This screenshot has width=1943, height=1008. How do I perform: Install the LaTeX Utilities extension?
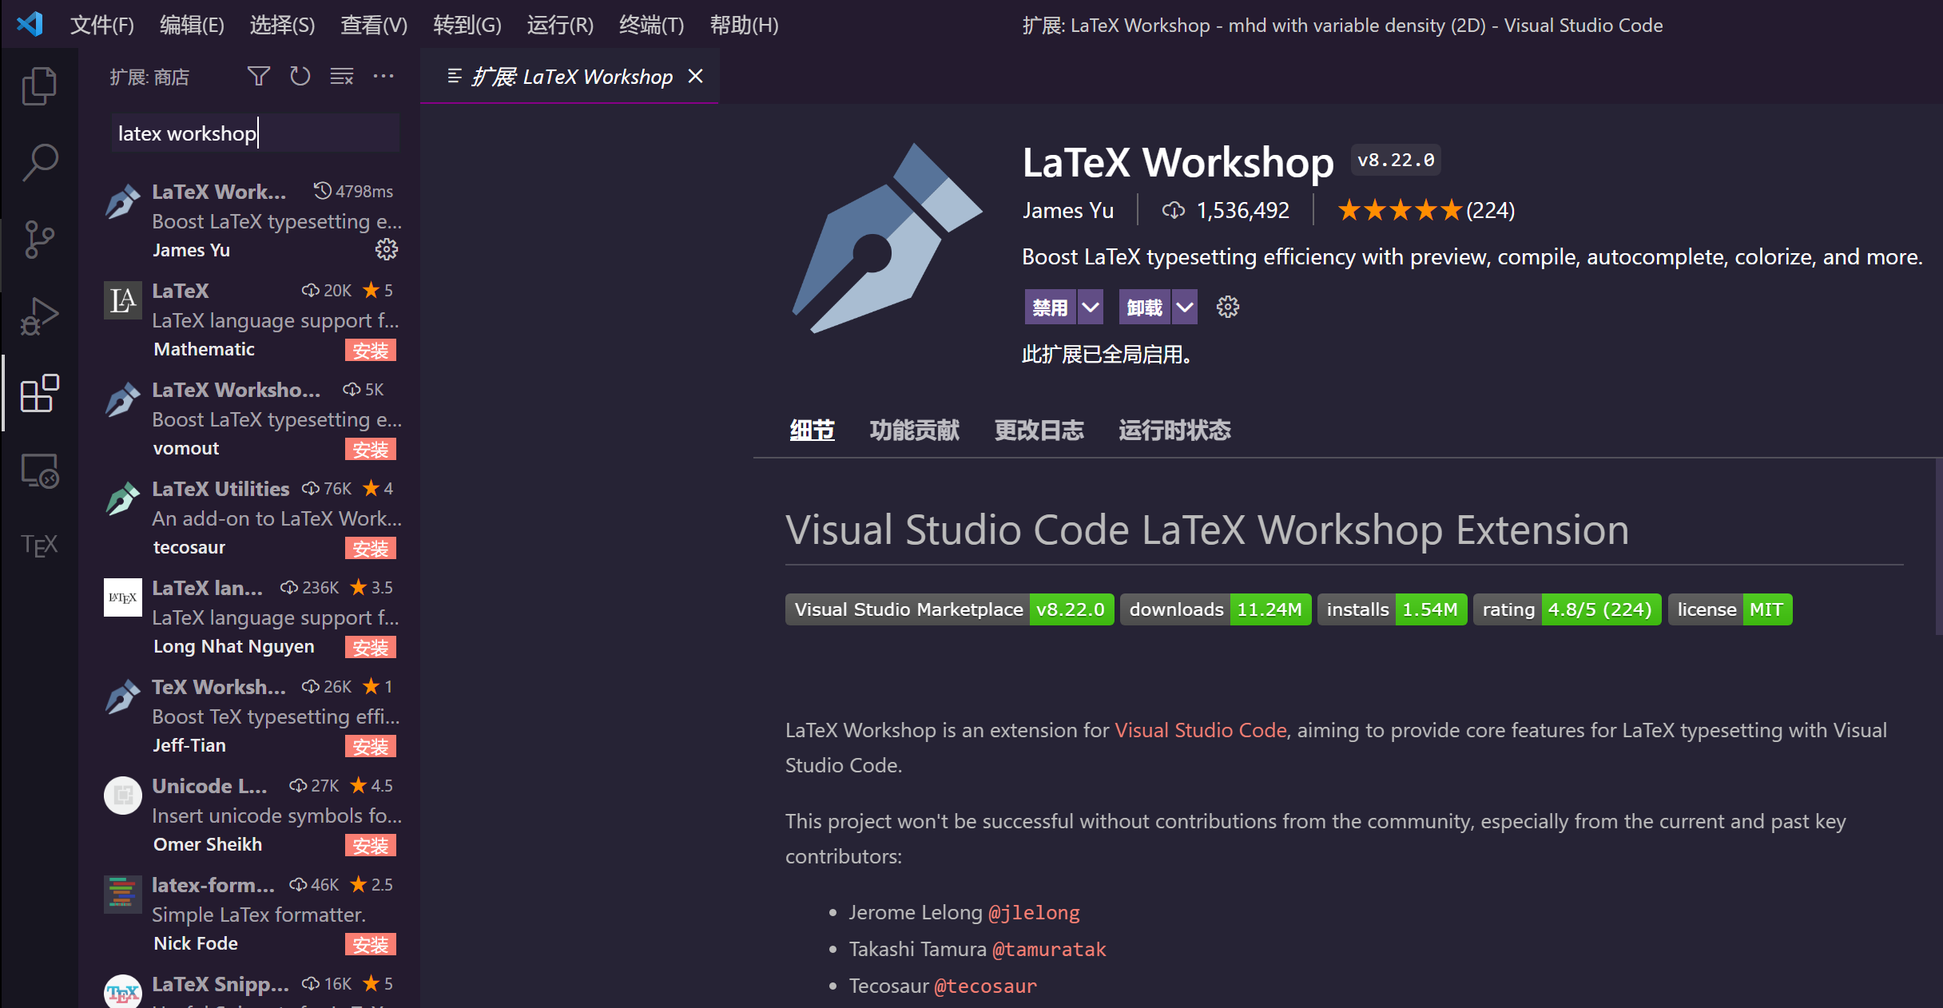point(370,548)
